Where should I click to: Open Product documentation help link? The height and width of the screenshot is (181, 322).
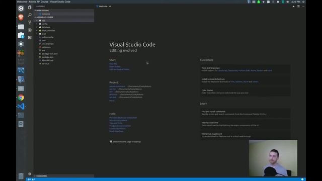[x=120, y=126]
